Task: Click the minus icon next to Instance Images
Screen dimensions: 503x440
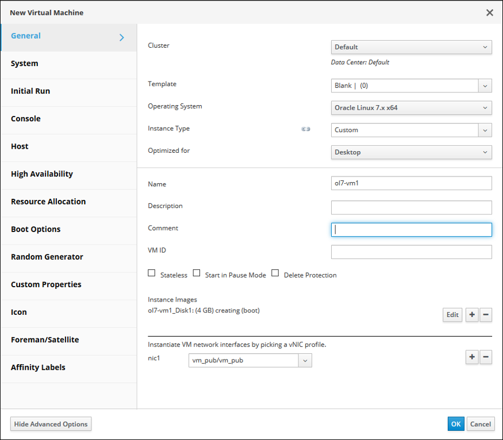Action: (x=486, y=315)
